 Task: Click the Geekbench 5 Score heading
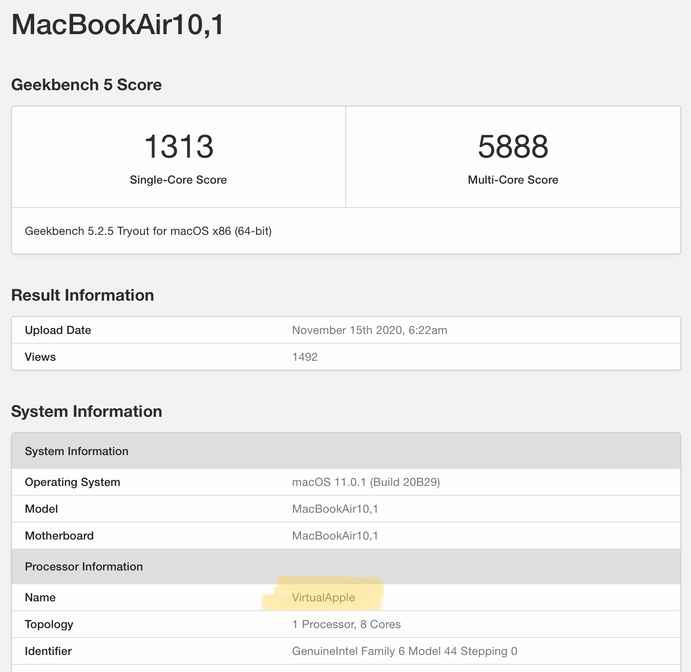(x=87, y=85)
